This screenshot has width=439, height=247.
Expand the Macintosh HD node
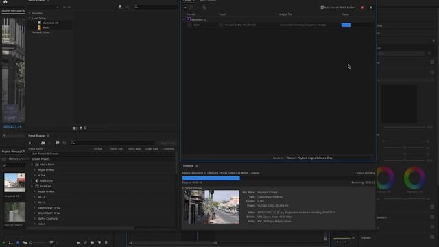click(x=35, y=23)
